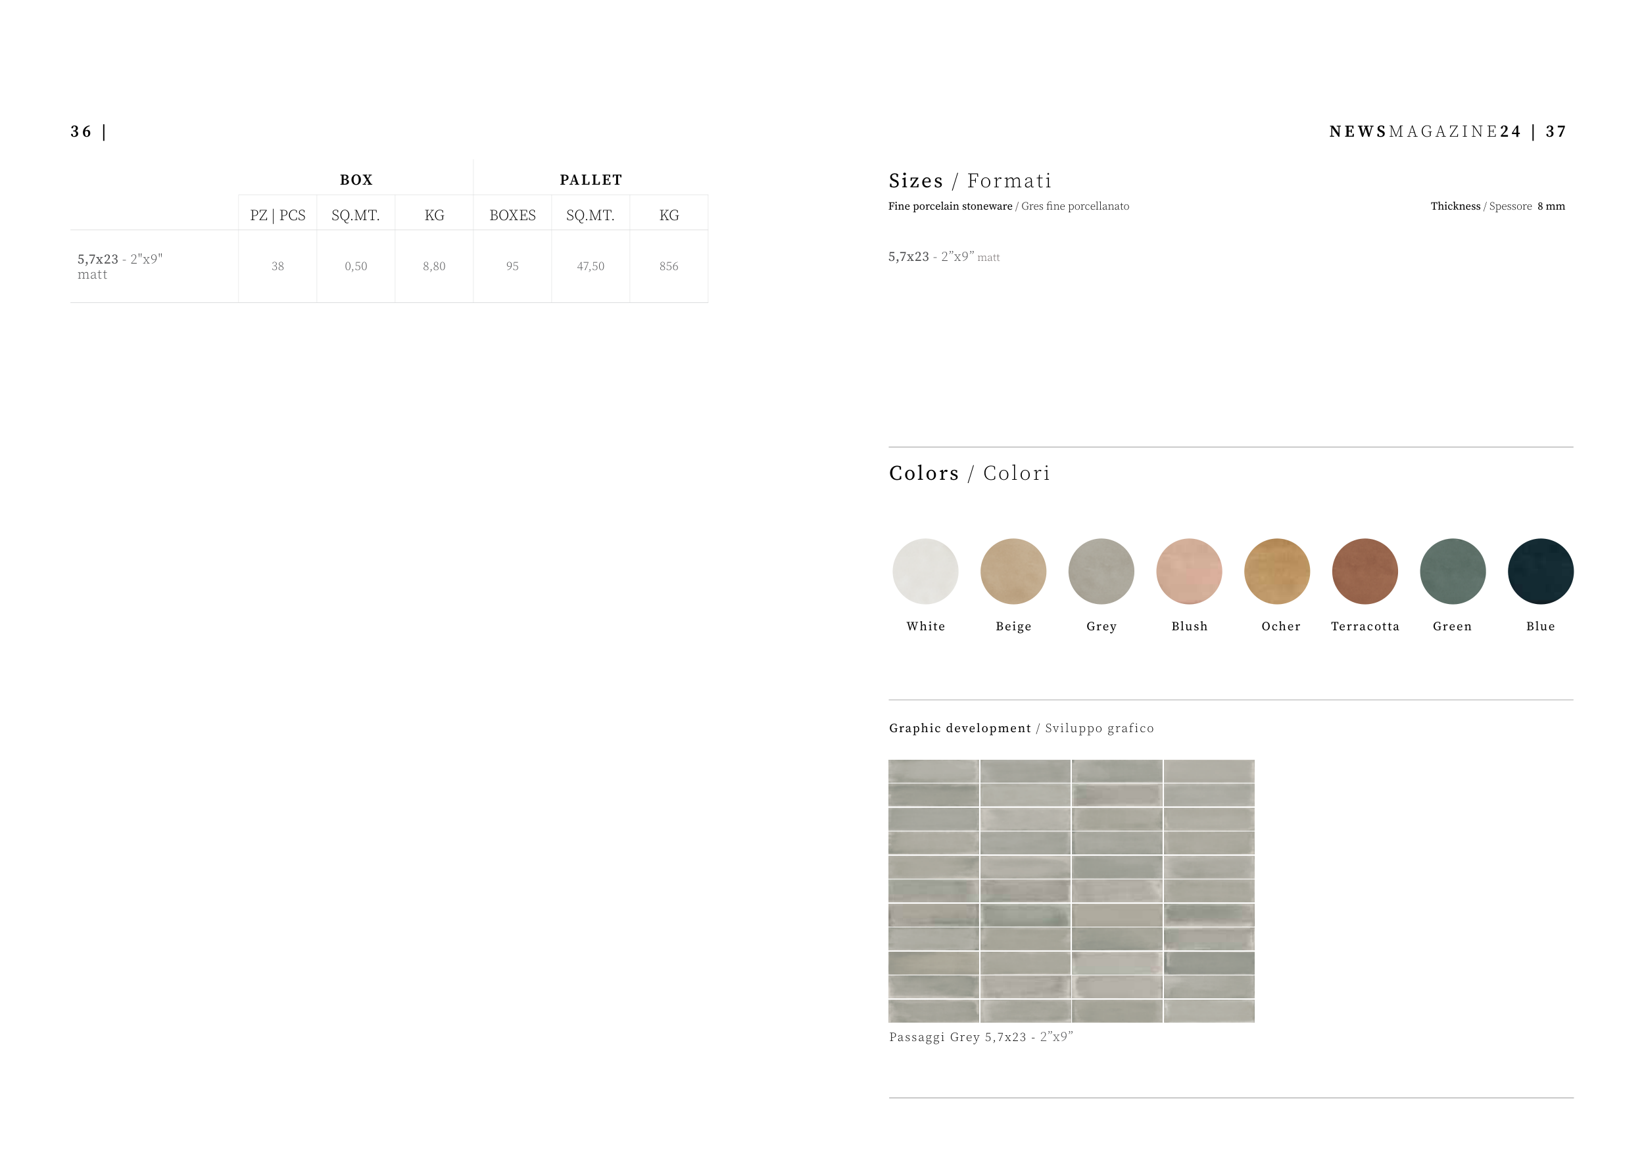Choose the dark Blue color swatch

pos(1540,571)
